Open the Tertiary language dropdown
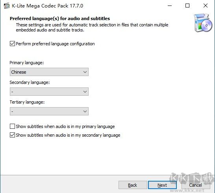Viewport: 215px width, 193px height. 49,111
